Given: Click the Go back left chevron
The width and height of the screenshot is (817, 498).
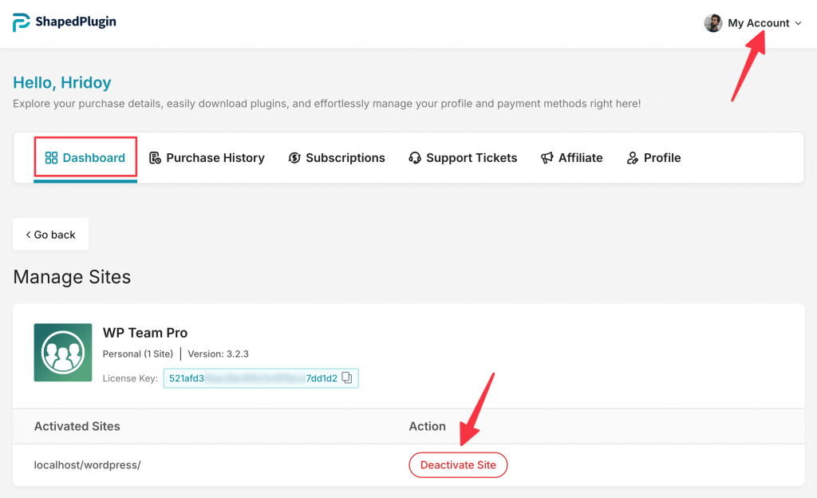Looking at the screenshot, I should coord(28,235).
